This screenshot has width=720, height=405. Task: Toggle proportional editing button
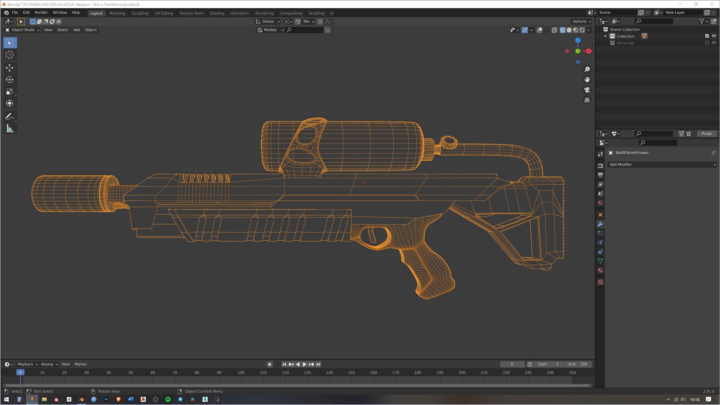[x=320, y=22]
